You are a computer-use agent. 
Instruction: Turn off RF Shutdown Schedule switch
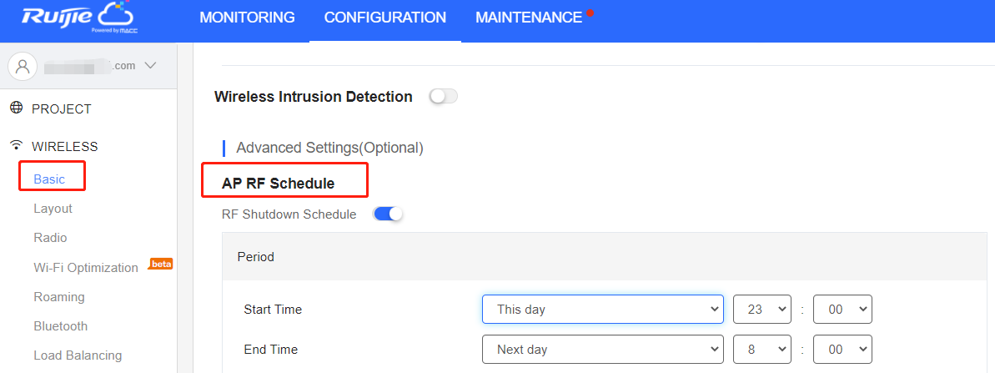pos(389,214)
